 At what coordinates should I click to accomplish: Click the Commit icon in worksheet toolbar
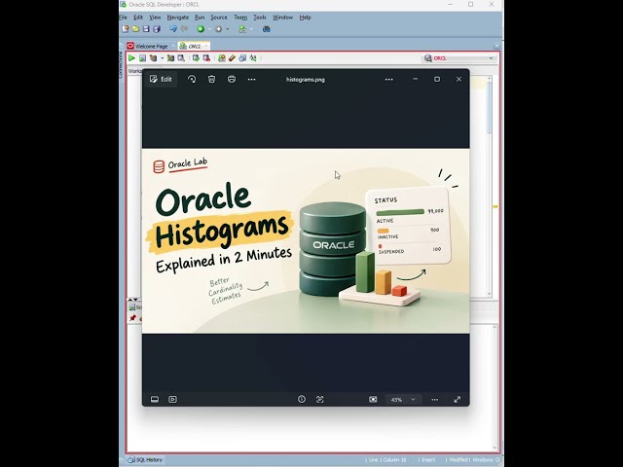(196, 58)
